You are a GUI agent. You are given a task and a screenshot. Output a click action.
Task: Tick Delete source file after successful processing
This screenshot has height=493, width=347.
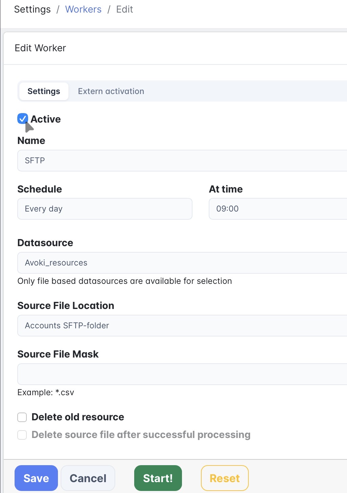click(22, 435)
